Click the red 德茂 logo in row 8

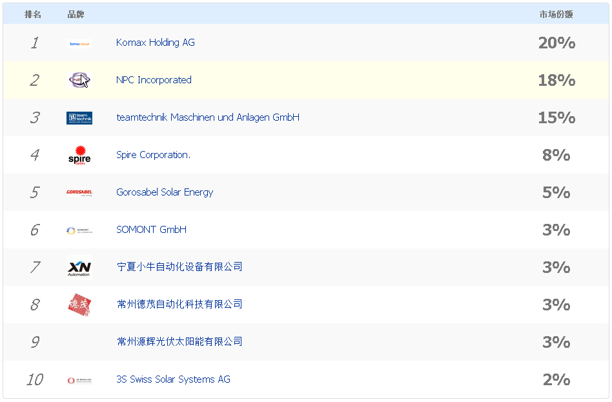click(x=79, y=305)
